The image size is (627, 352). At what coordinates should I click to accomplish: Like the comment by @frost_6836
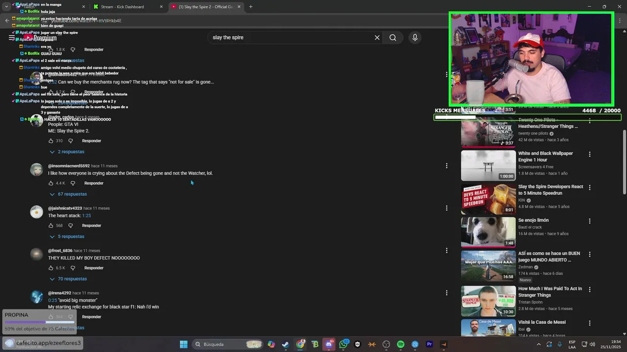pyautogui.click(x=51, y=268)
